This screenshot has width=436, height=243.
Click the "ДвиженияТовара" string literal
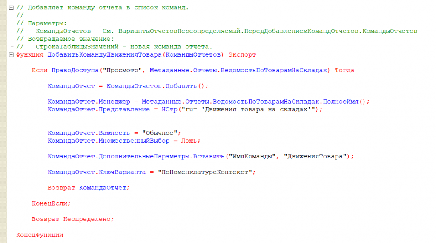pyautogui.click(x=315, y=156)
